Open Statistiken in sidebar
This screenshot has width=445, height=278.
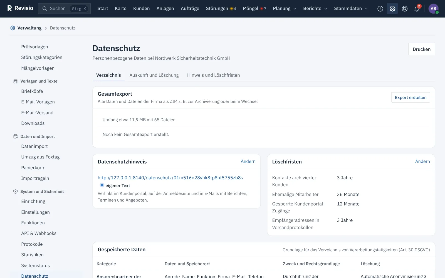[32, 255]
